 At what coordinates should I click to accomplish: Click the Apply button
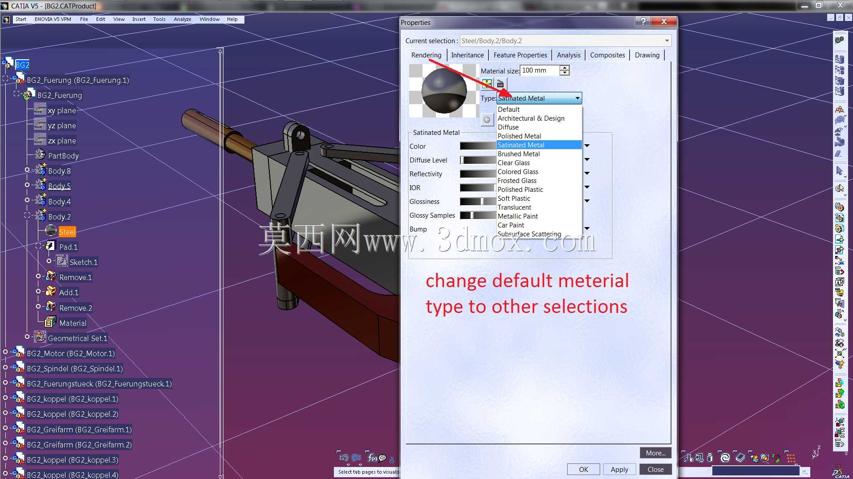point(619,469)
